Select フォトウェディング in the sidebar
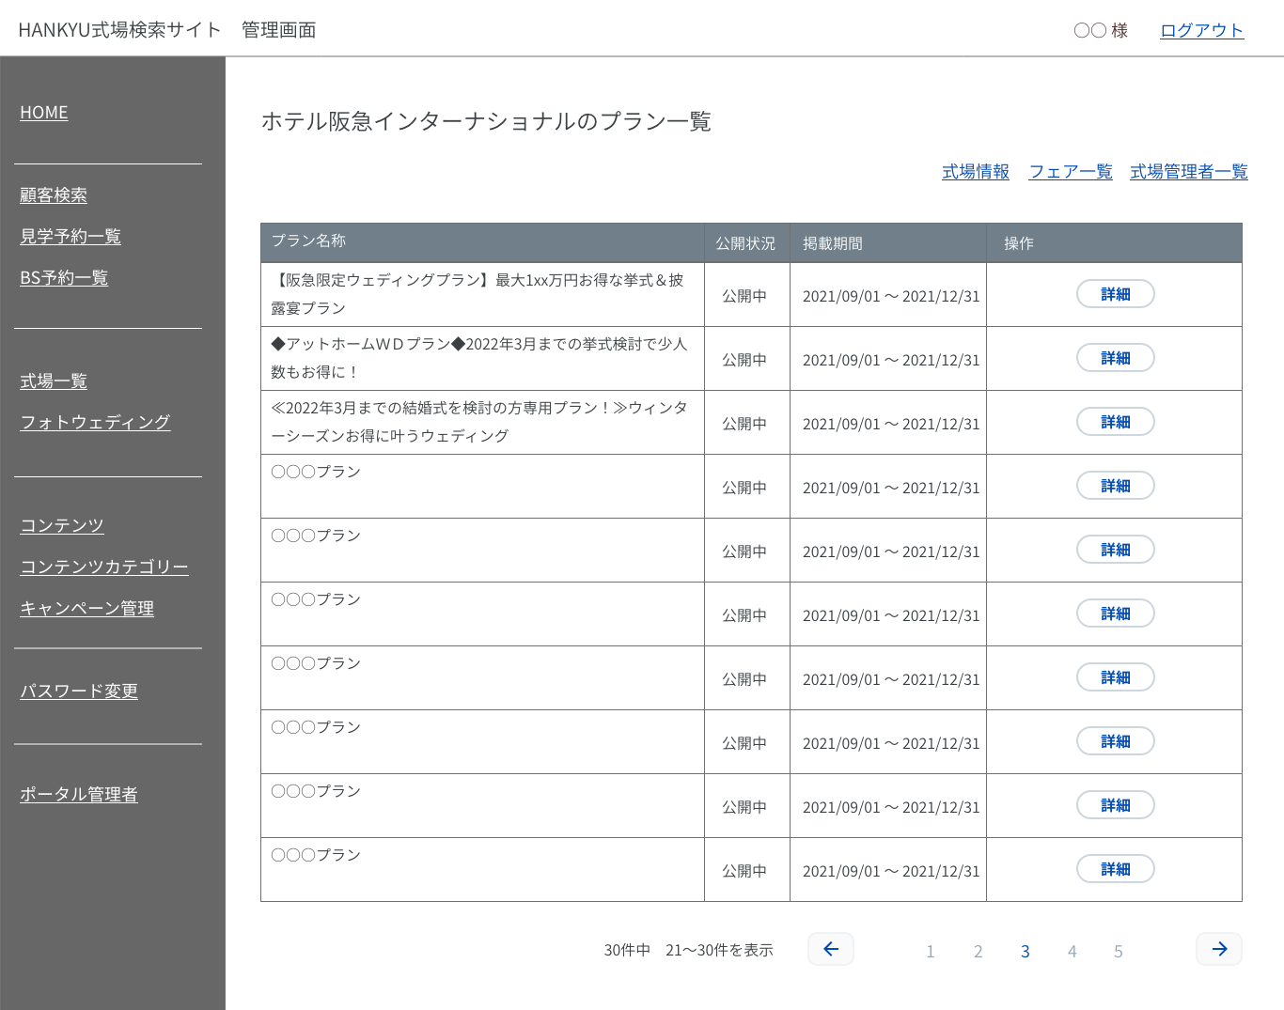The height and width of the screenshot is (1010, 1284). pyautogui.click(x=95, y=423)
